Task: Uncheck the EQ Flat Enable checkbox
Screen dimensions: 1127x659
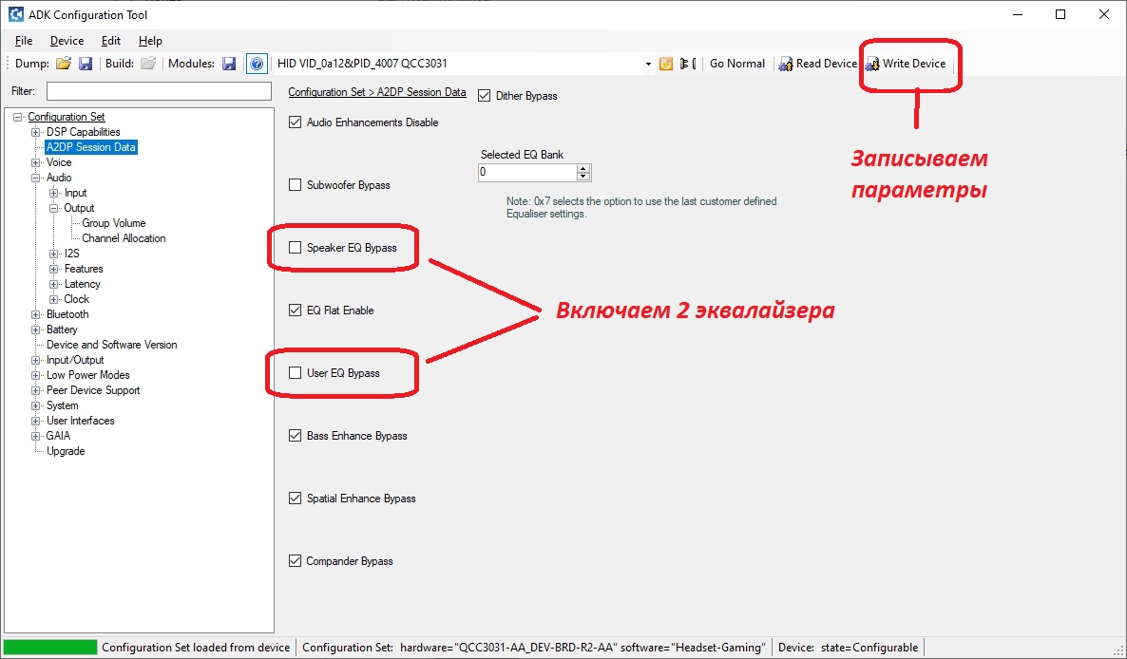Action: pyautogui.click(x=295, y=311)
